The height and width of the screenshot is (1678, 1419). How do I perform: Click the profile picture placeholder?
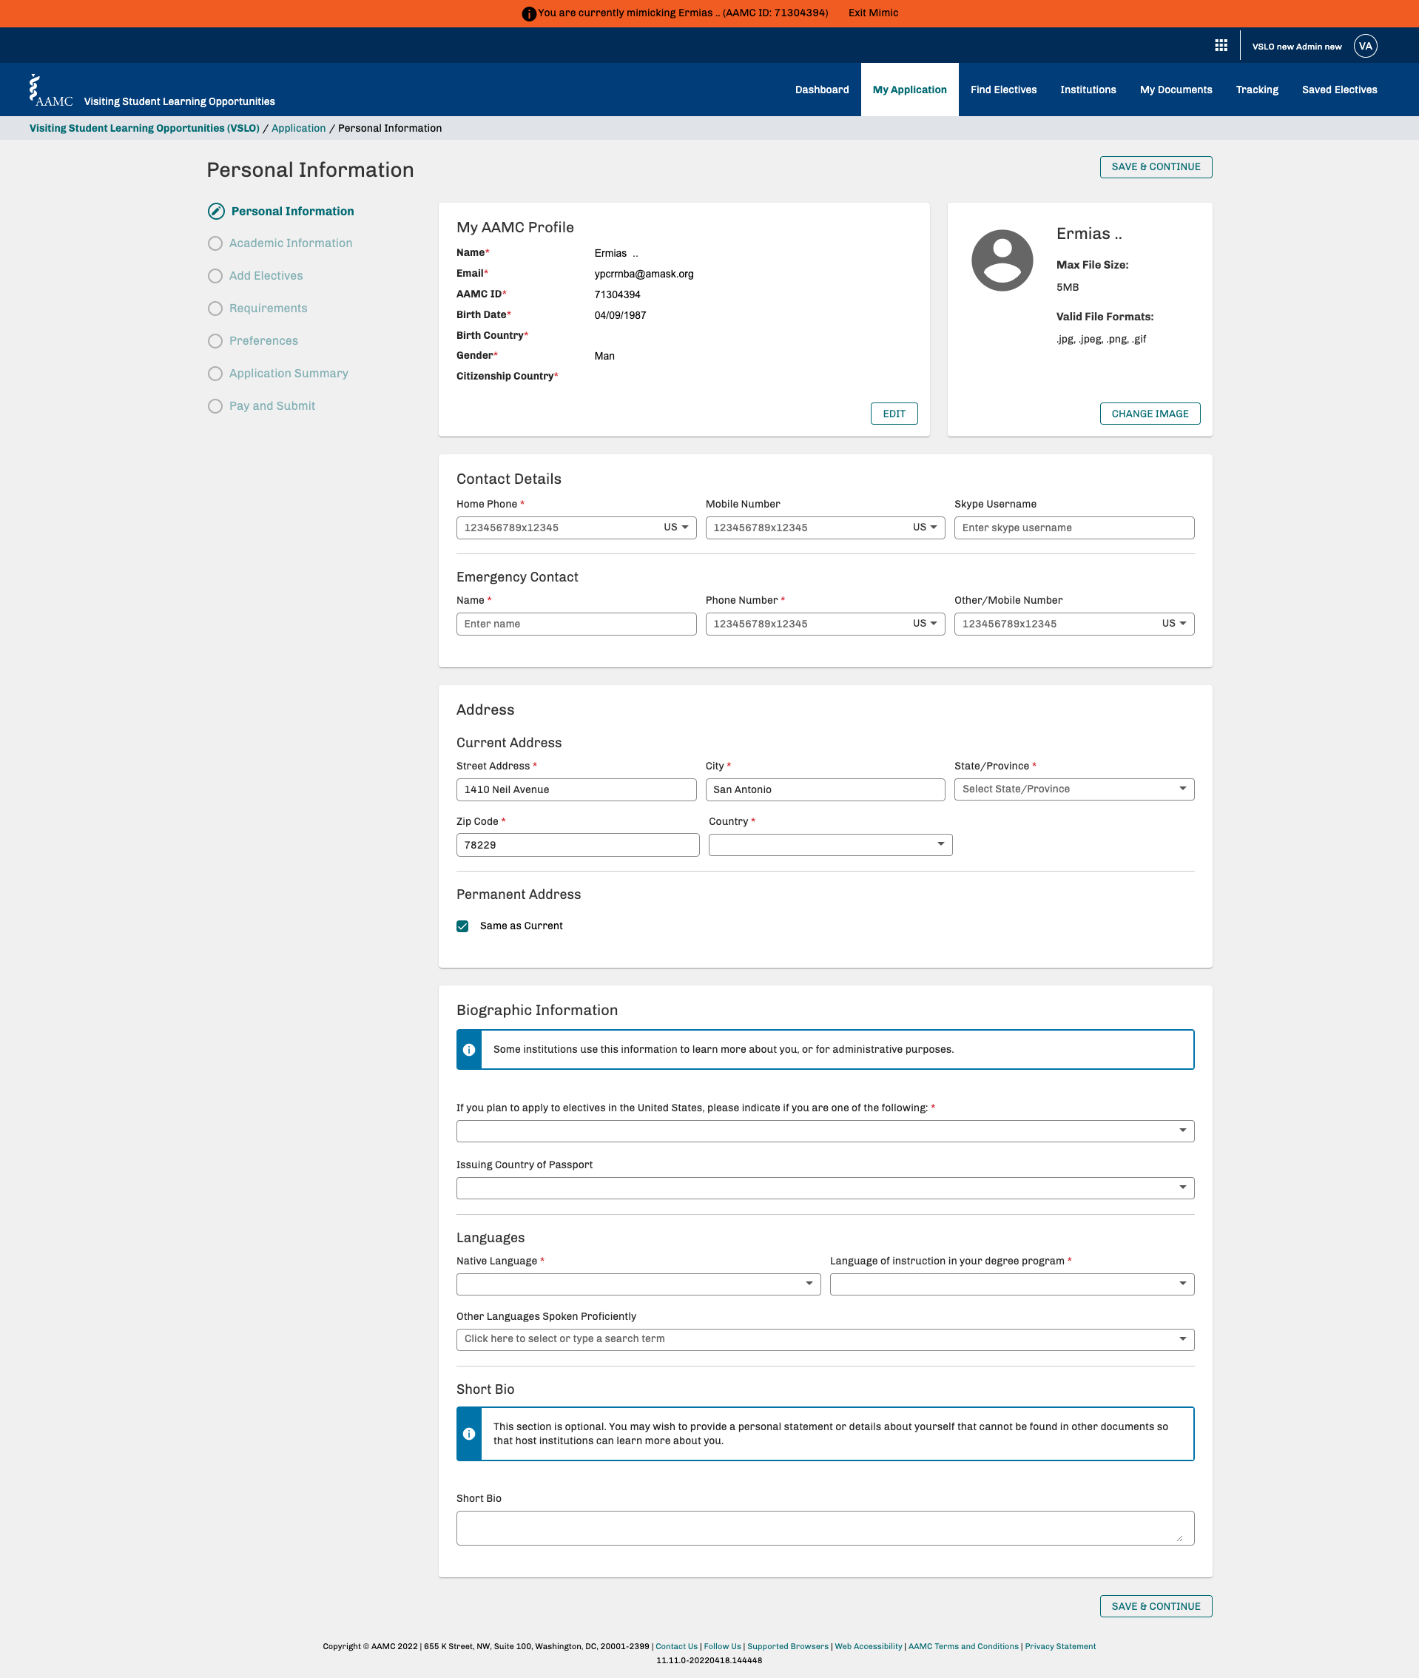[1002, 260]
